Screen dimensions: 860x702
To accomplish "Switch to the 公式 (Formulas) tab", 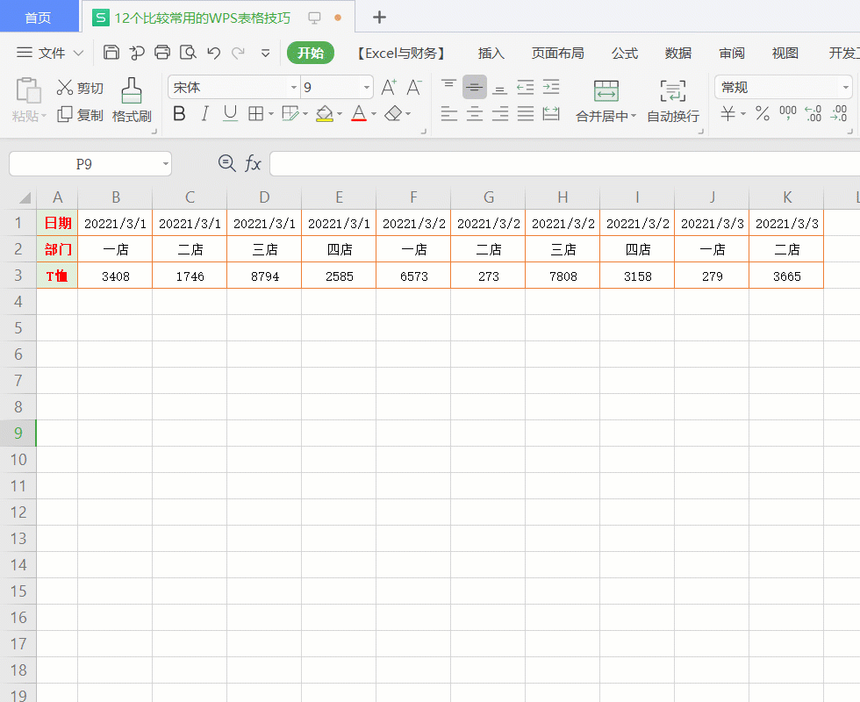I will click(625, 54).
